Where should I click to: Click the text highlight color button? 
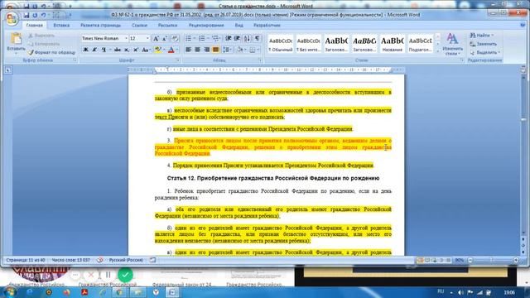click(x=157, y=50)
